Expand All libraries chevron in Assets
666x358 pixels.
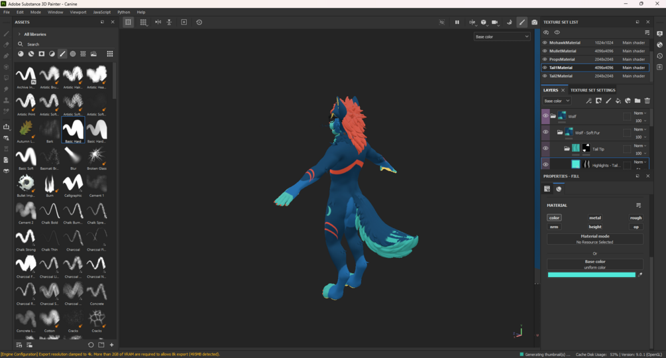(x=19, y=34)
